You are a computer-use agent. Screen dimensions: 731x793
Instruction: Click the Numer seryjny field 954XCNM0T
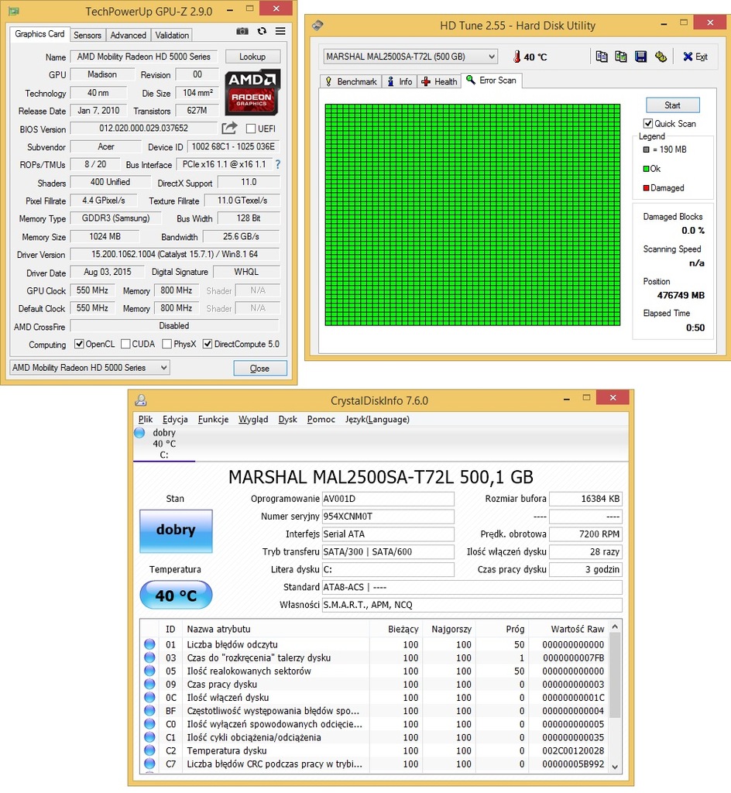388,517
